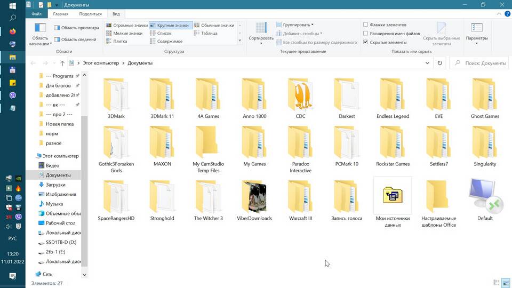
Task: Choose Мелкие значки layout
Action: click(x=124, y=33)
